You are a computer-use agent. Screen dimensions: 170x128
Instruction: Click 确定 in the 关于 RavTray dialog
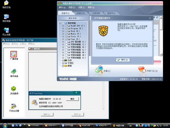73,99
